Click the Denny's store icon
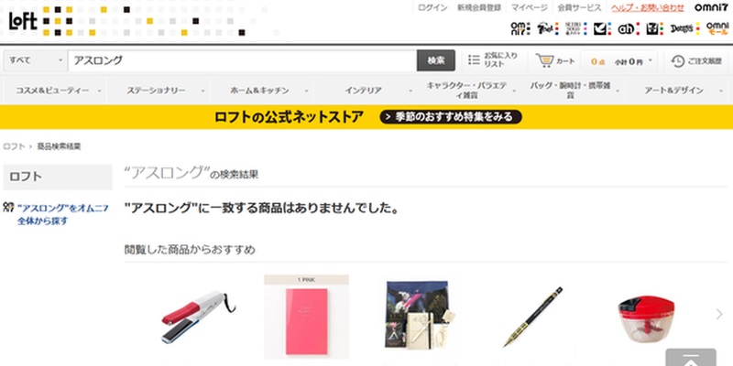Viewport: 733px width, 366px height. tap(684, 29)
